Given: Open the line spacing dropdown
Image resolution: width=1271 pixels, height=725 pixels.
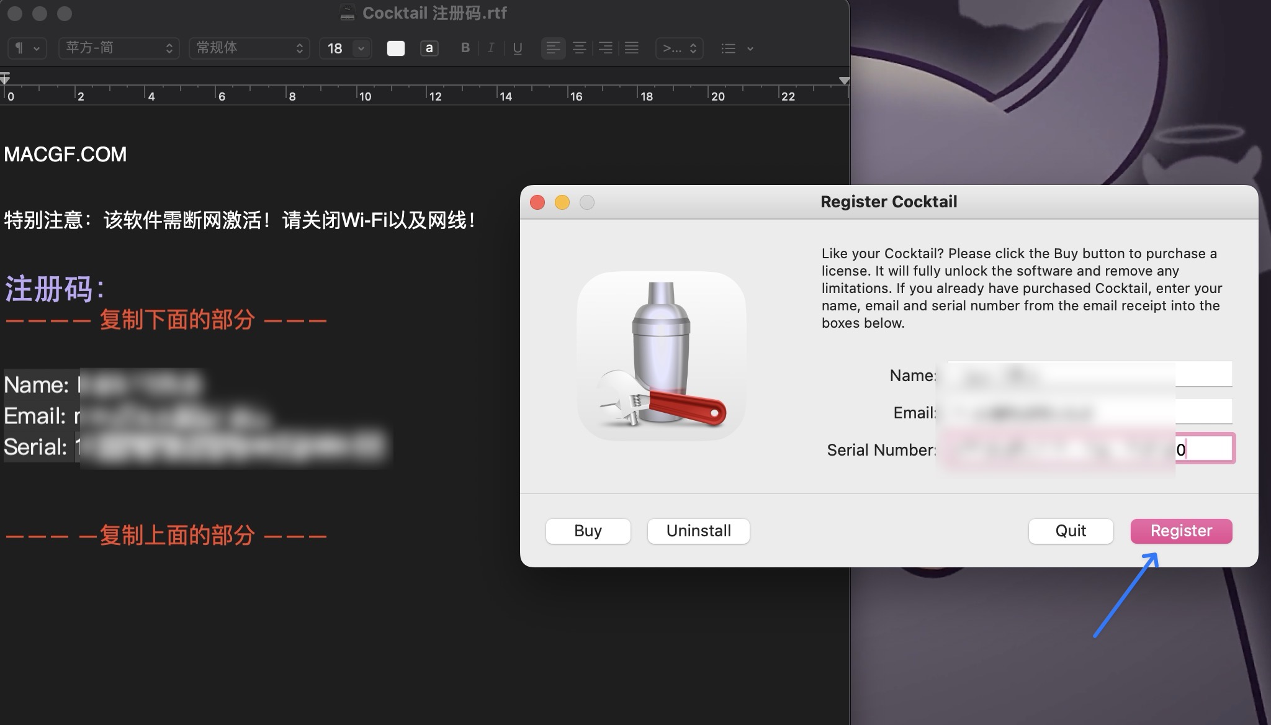Looking at the screenshot, I should 678,48.
